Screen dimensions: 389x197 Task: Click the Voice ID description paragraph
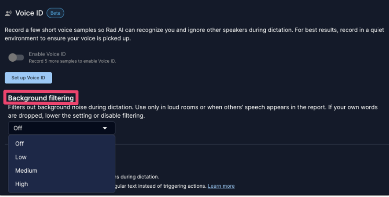(194, 34)
